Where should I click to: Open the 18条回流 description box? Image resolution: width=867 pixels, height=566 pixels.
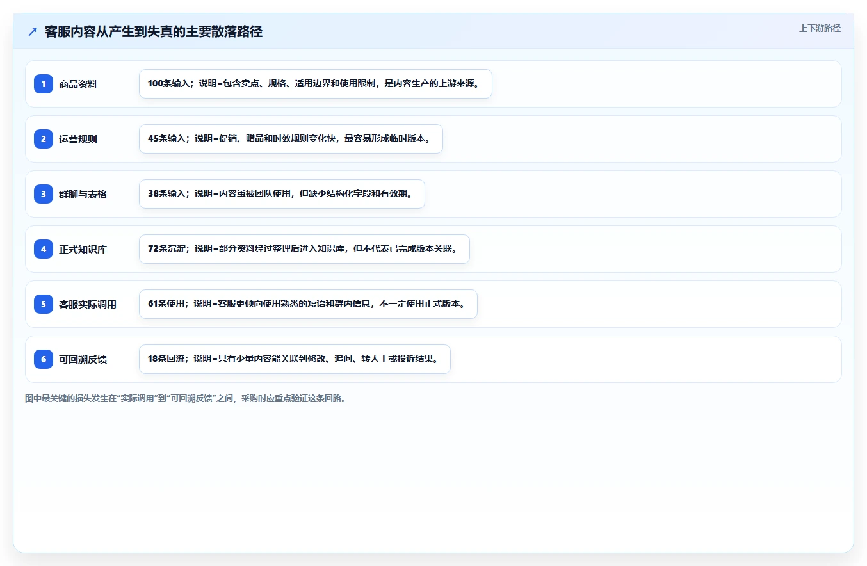[x=295, y=359]
